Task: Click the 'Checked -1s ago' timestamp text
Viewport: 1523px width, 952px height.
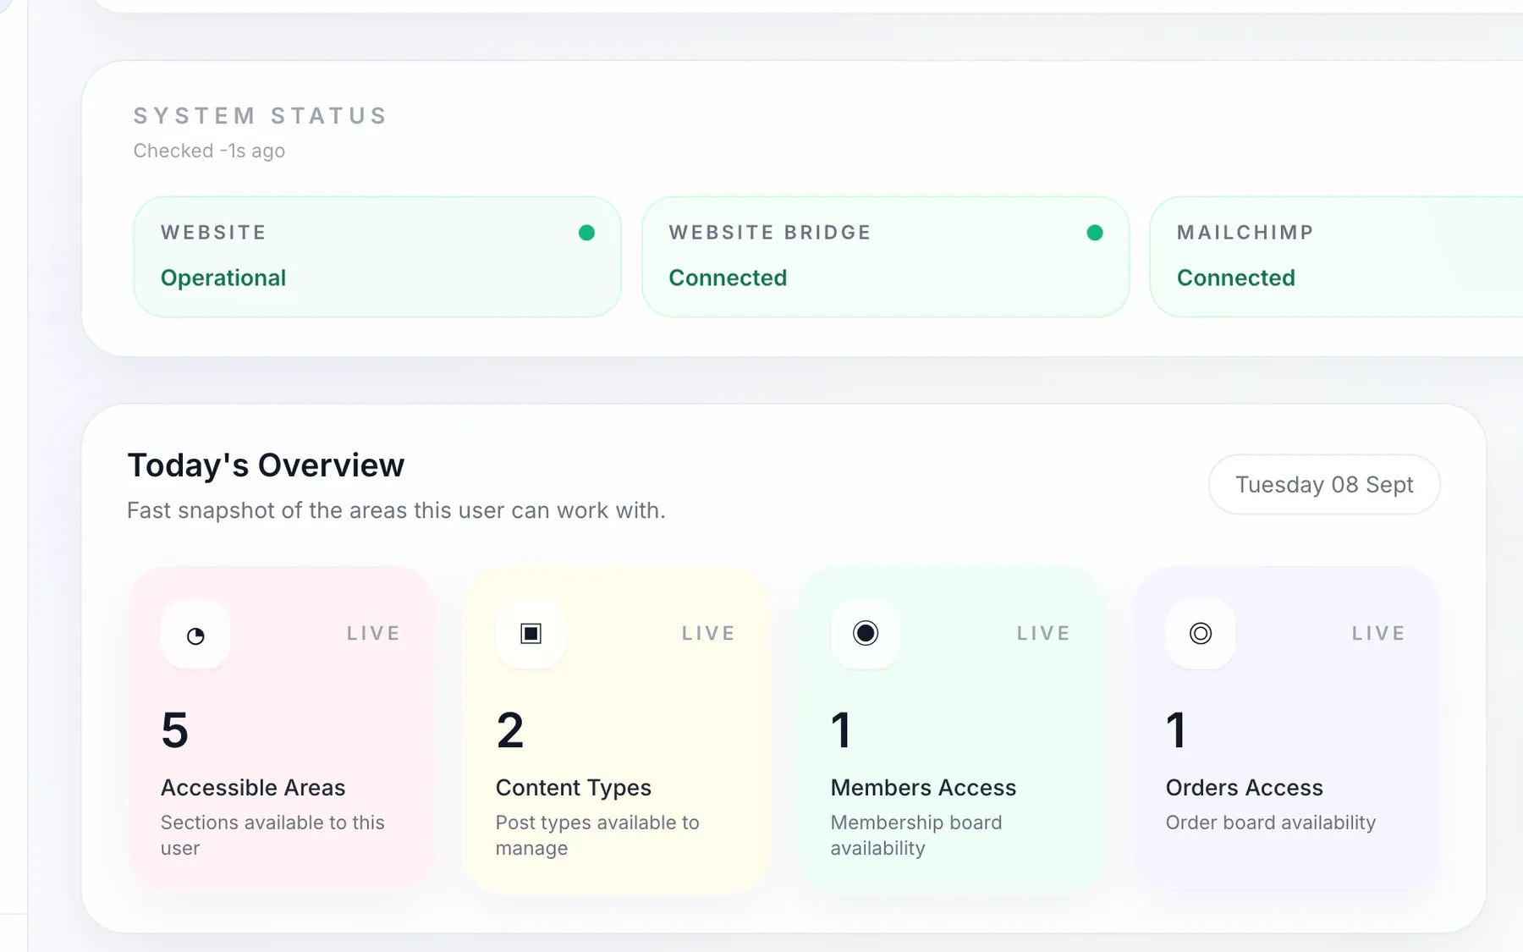Action: coord(209,151)
